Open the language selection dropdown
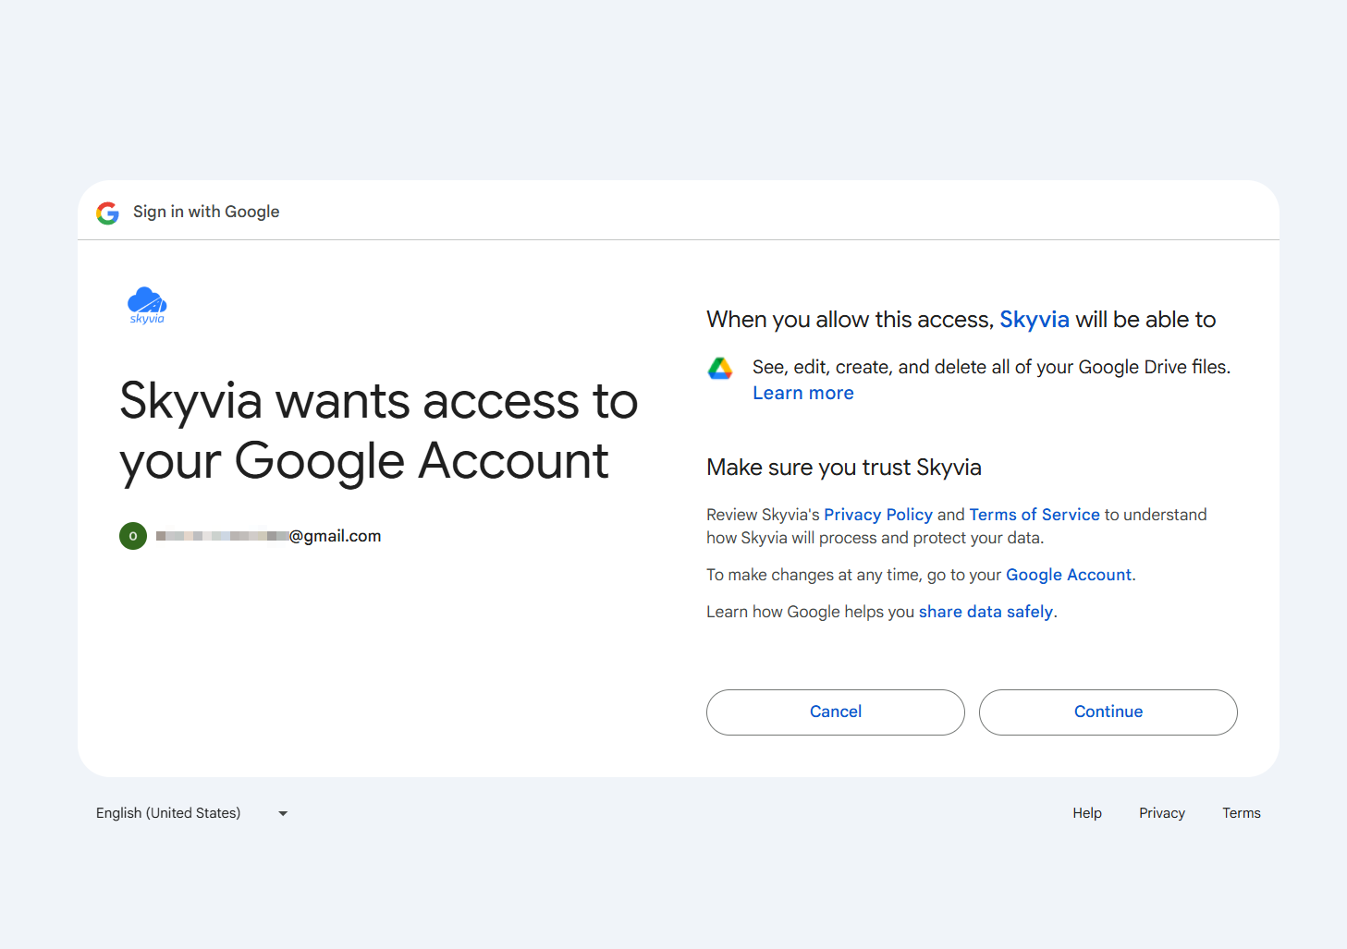 [168, 813]
